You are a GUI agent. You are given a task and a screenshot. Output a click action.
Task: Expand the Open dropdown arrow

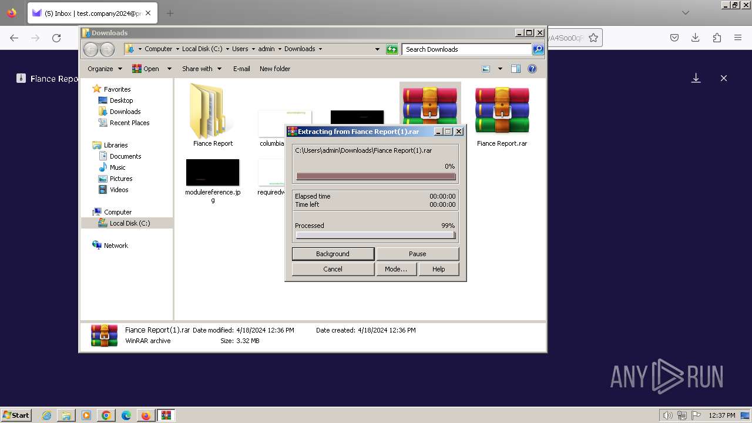pyautogui.click(x=169, y=69)
